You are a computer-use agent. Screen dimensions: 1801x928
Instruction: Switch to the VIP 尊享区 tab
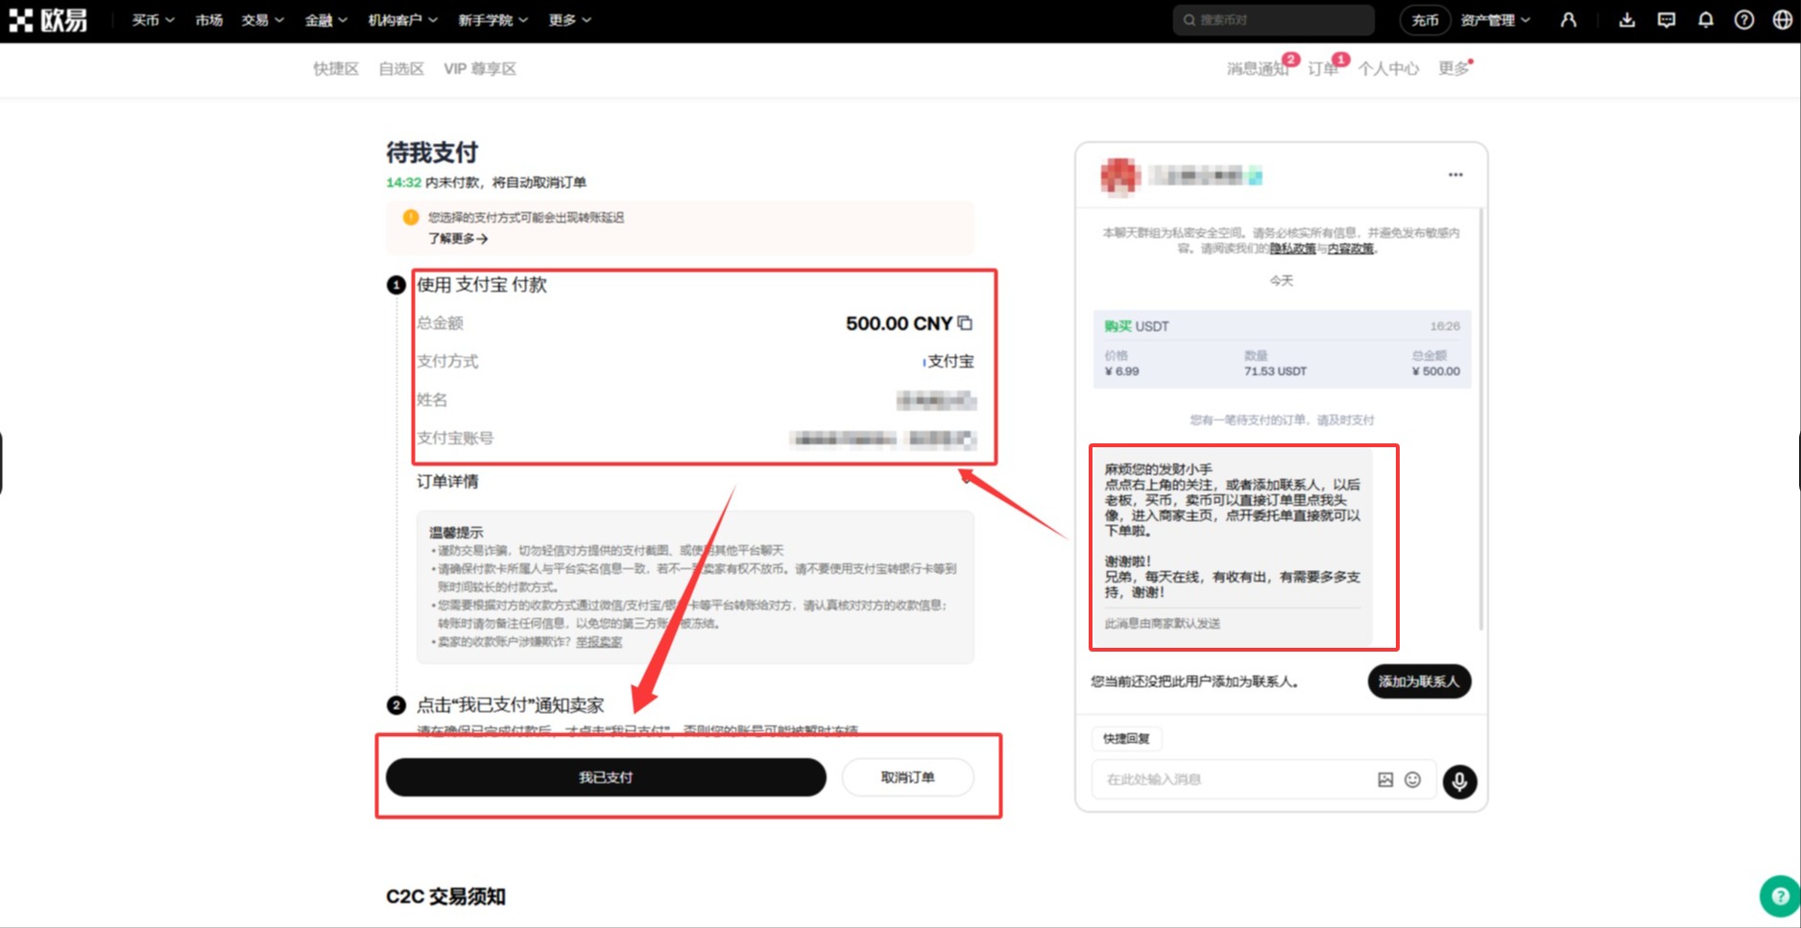click(480, 69)
